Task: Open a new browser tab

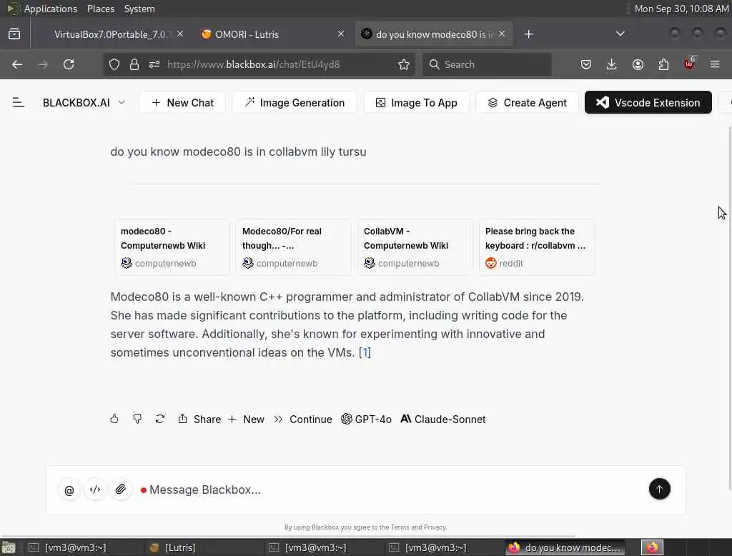Action: click(x=528, y=34)
